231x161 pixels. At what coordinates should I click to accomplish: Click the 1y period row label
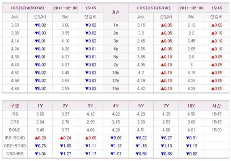pos(116,25)
